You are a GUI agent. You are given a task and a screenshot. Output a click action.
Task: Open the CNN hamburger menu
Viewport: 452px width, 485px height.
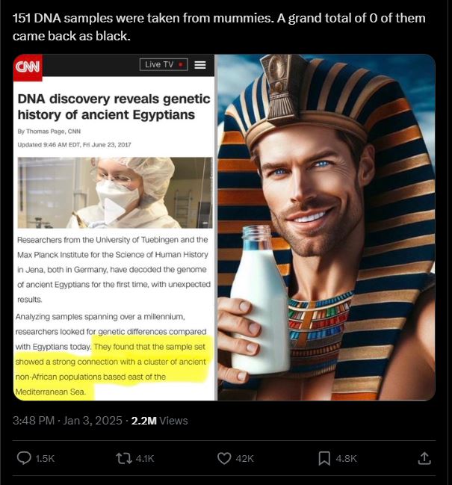(x=200, y=65)
